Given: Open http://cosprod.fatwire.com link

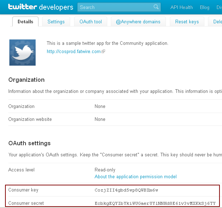Looking at the screenshot, I should 74,51.
